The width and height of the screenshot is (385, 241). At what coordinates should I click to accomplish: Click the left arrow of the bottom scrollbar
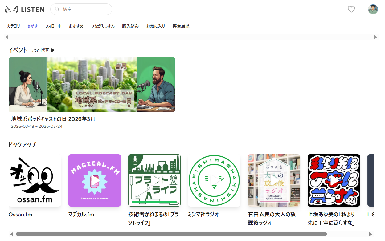(12, 234)
